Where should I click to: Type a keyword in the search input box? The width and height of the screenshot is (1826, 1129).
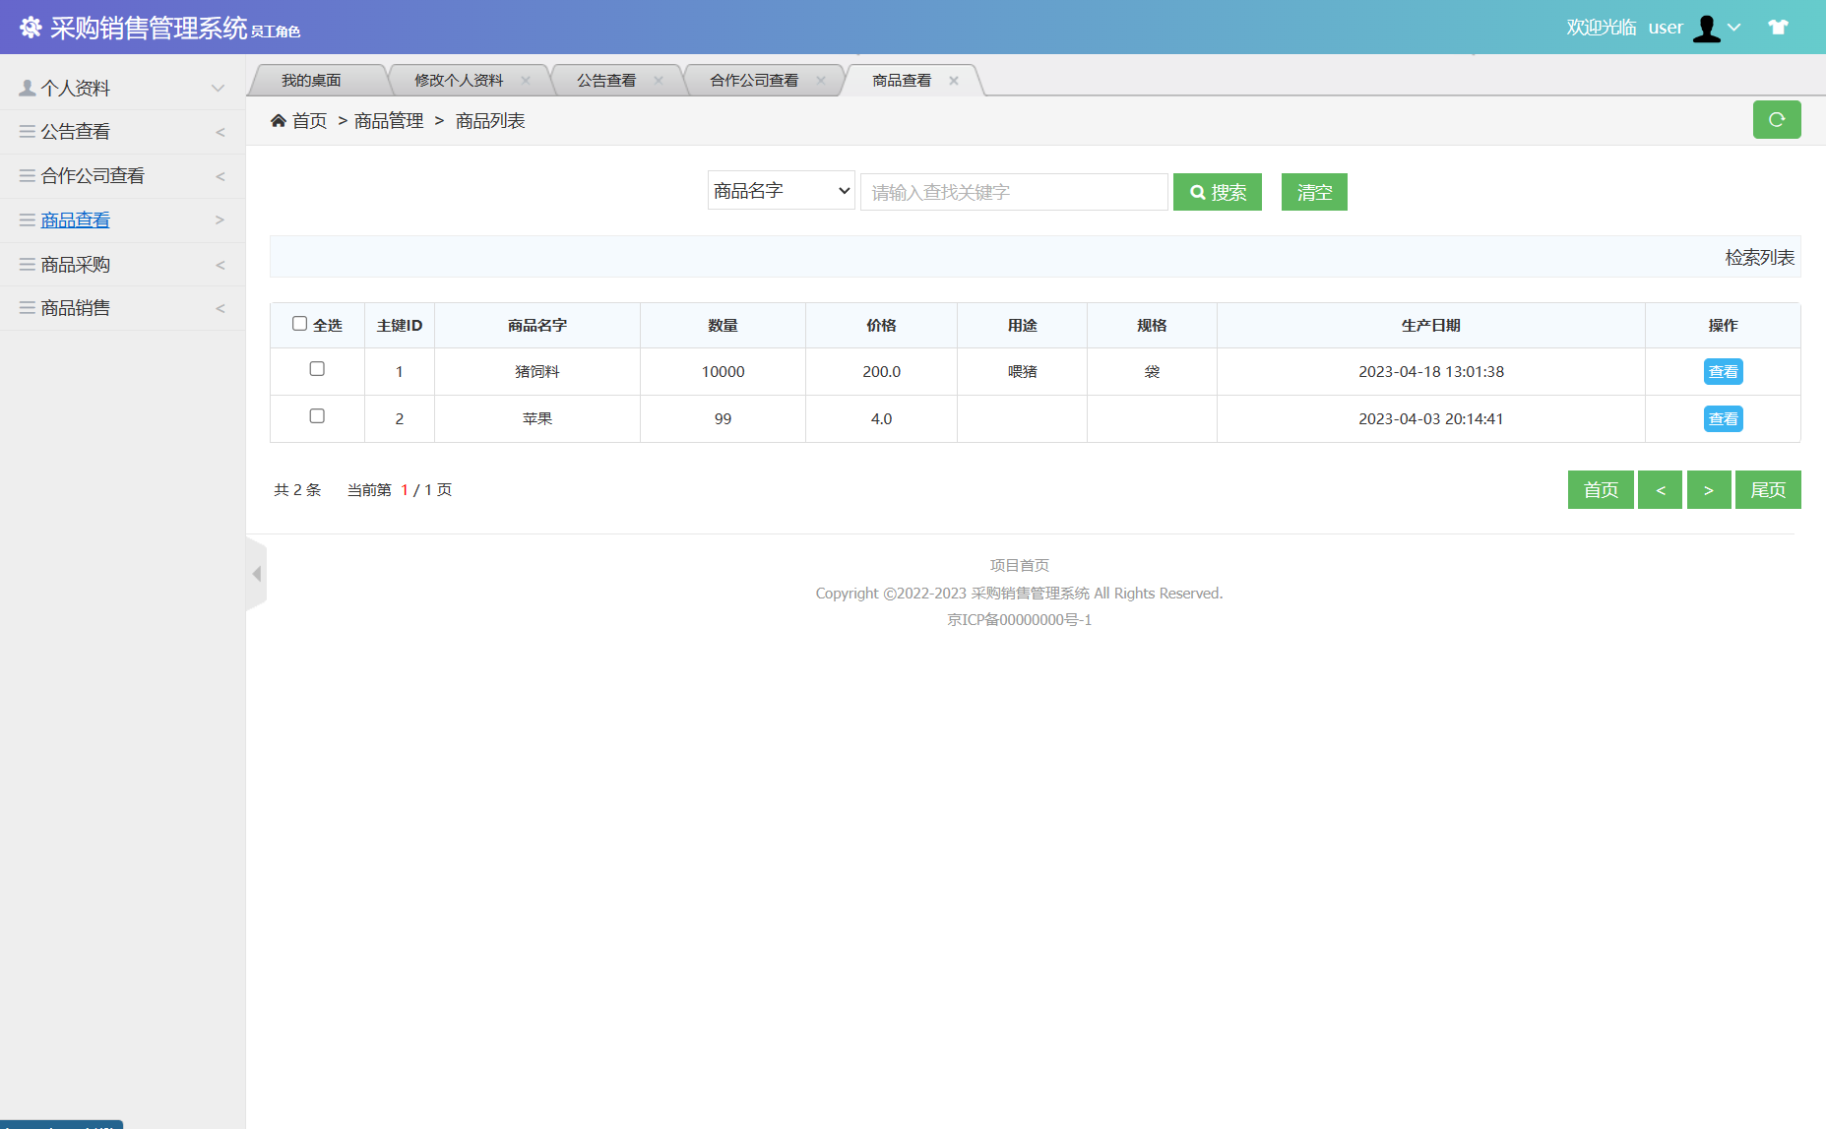[1012, 192]
